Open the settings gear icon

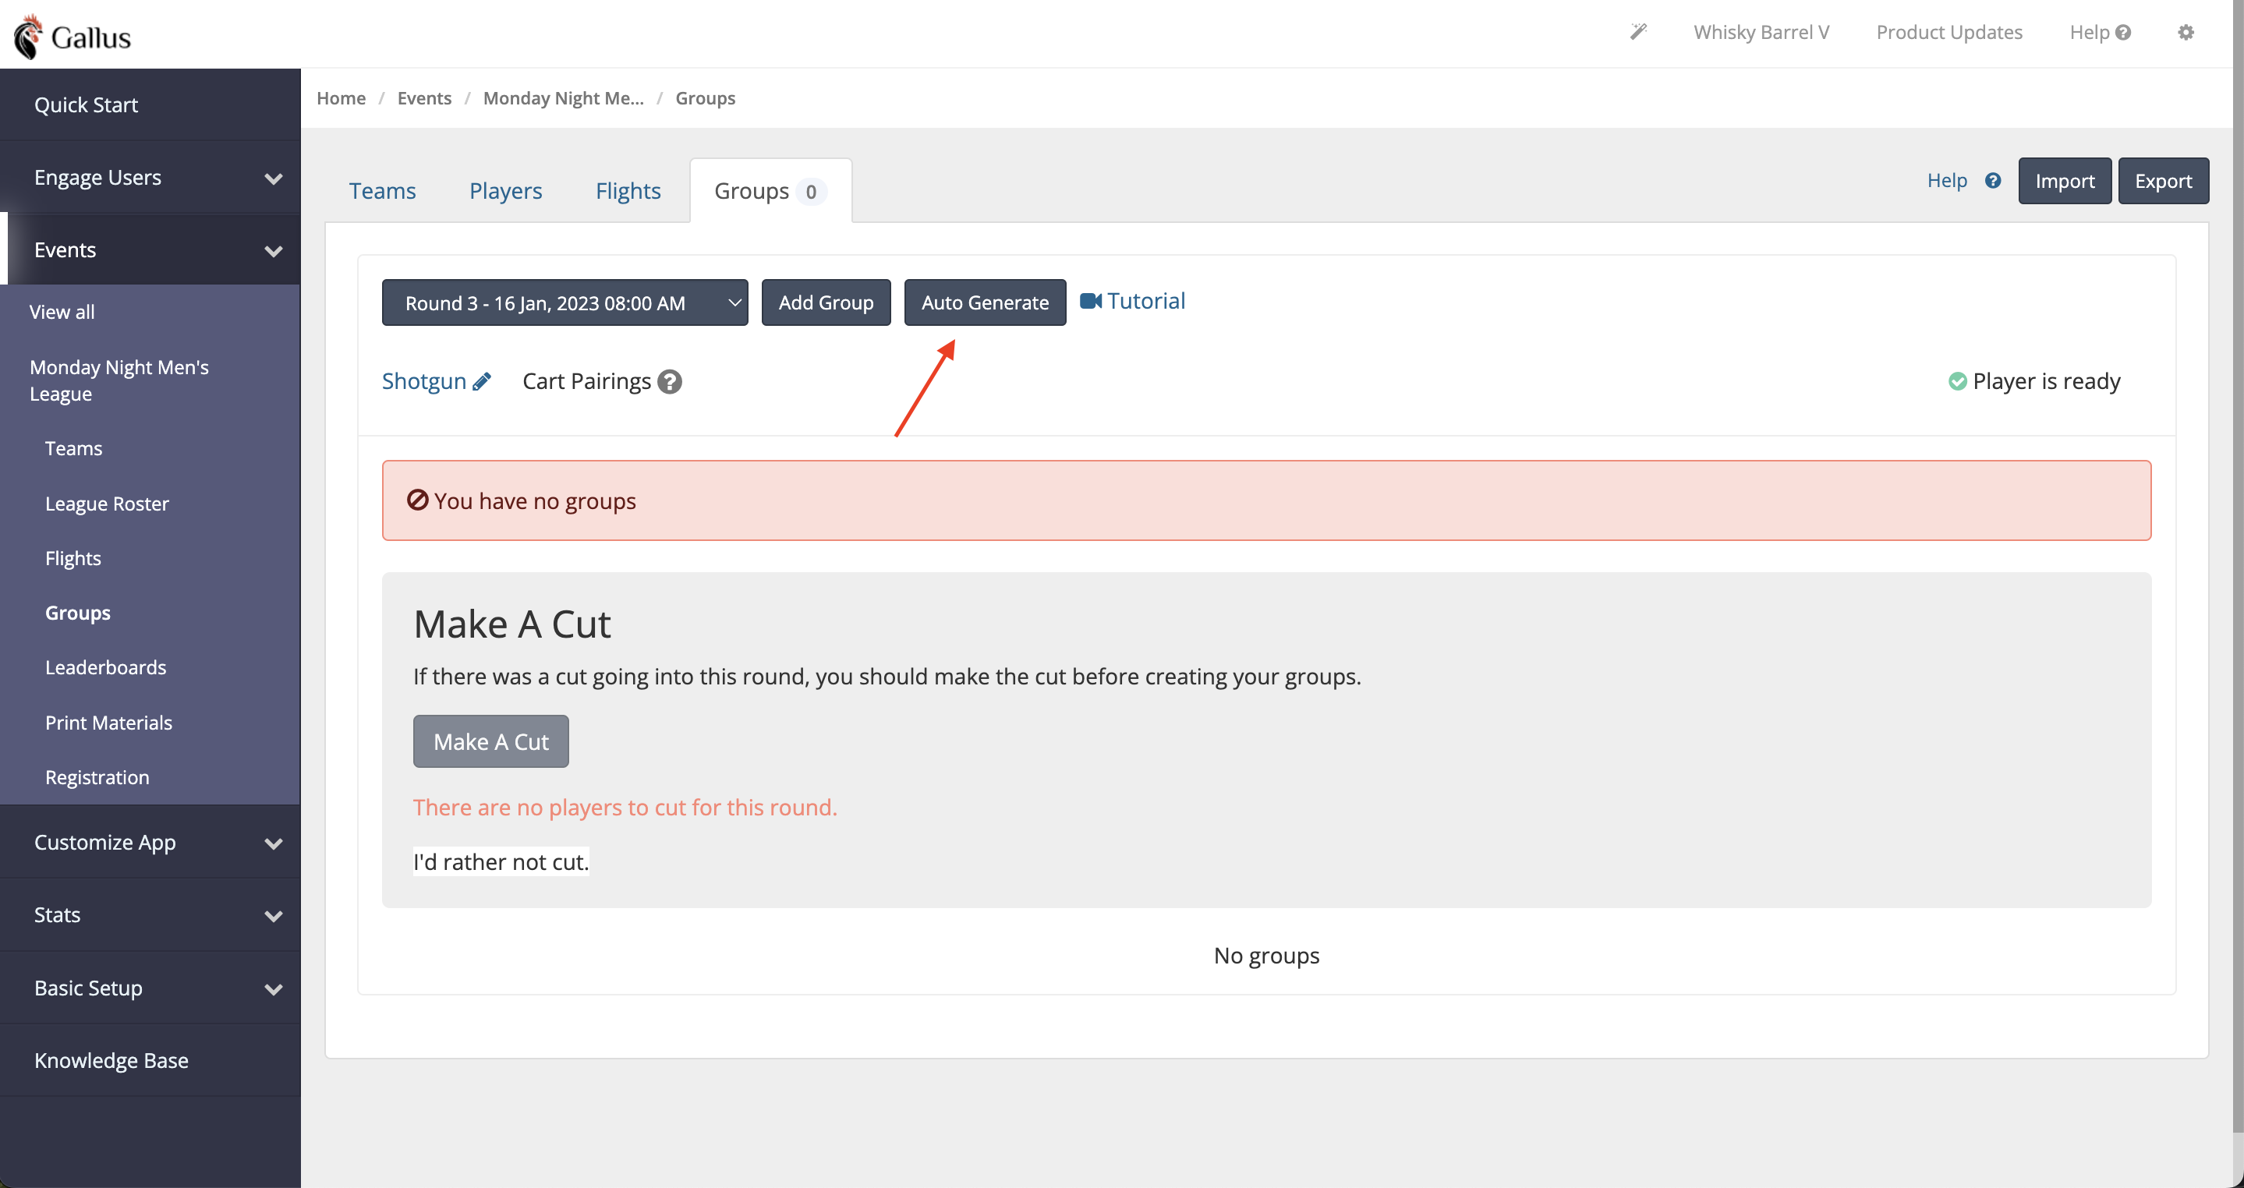2186,32
